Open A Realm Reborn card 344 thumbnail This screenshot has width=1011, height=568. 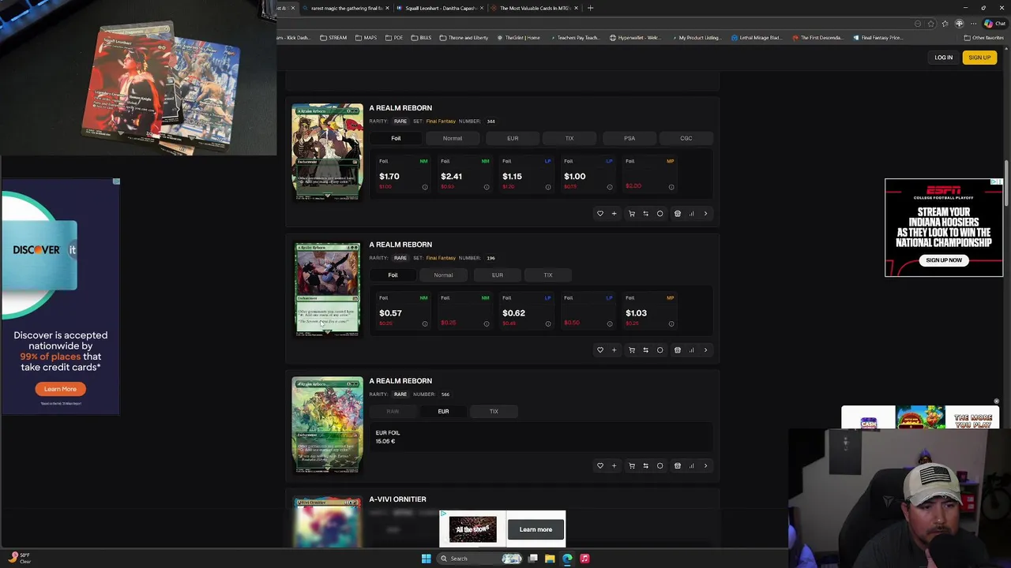pyautogui.click(x=327, y=151)
